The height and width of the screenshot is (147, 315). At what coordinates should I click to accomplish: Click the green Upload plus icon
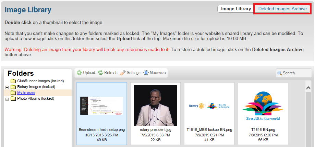(79, 73)
